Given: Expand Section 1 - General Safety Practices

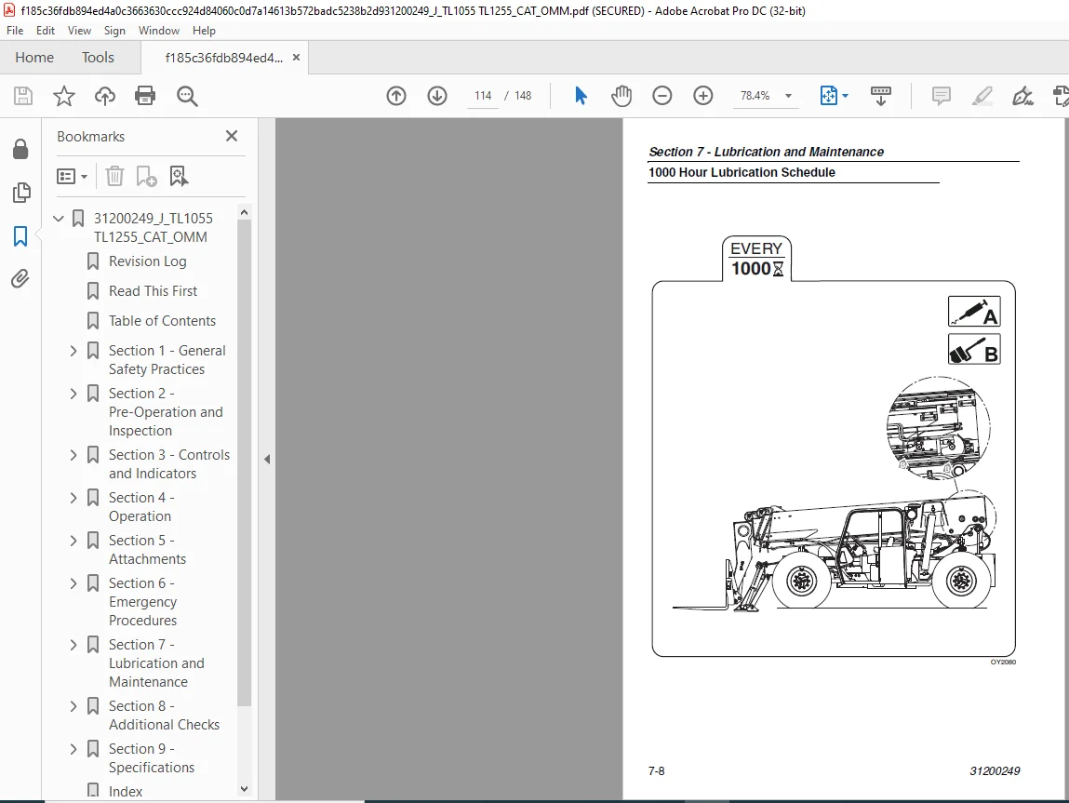Looking at the screenshot, I should coord(73,351).
